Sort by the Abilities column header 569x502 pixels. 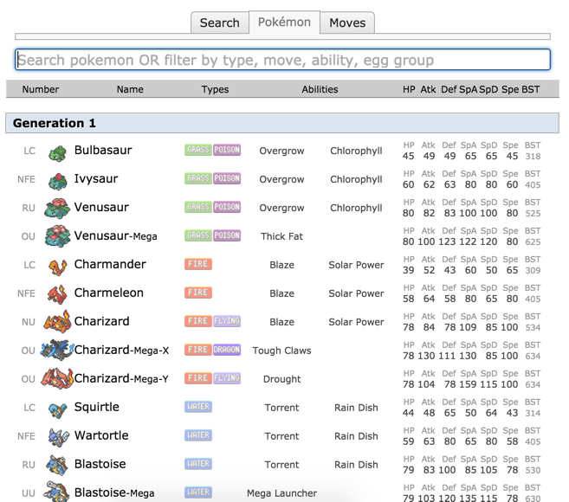320,89
